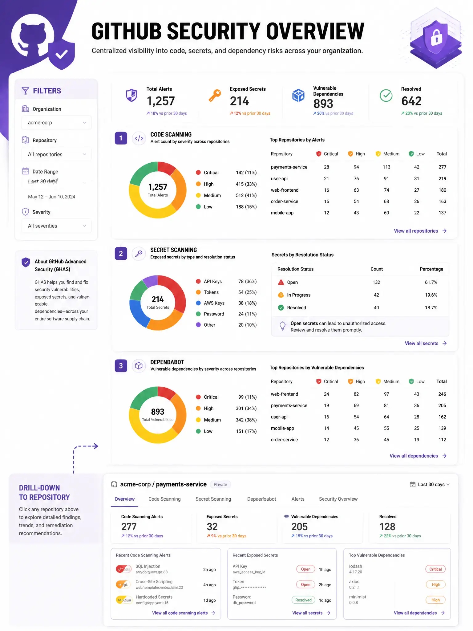
Task: Switch to the Overview tab
Action: pyautogui.click(x=124, y=499)
